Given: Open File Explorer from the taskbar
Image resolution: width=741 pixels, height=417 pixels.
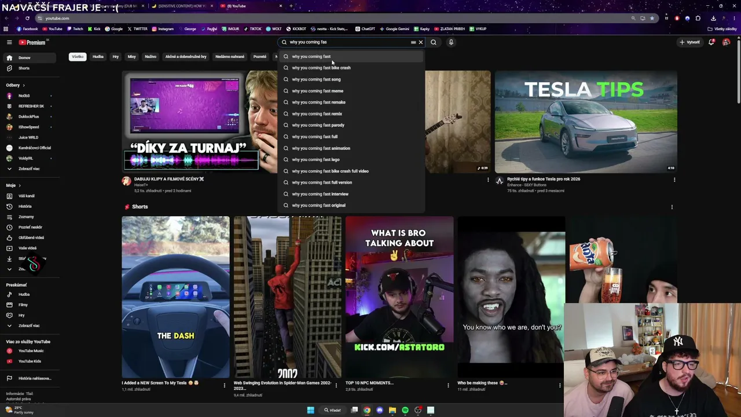Looking at the screenshot, I should (392, 410).
